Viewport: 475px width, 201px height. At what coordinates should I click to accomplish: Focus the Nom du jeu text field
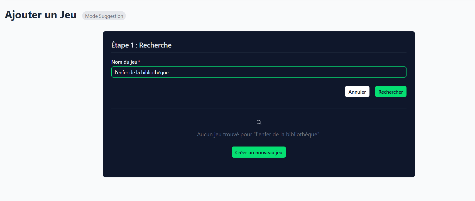[259, 72]
